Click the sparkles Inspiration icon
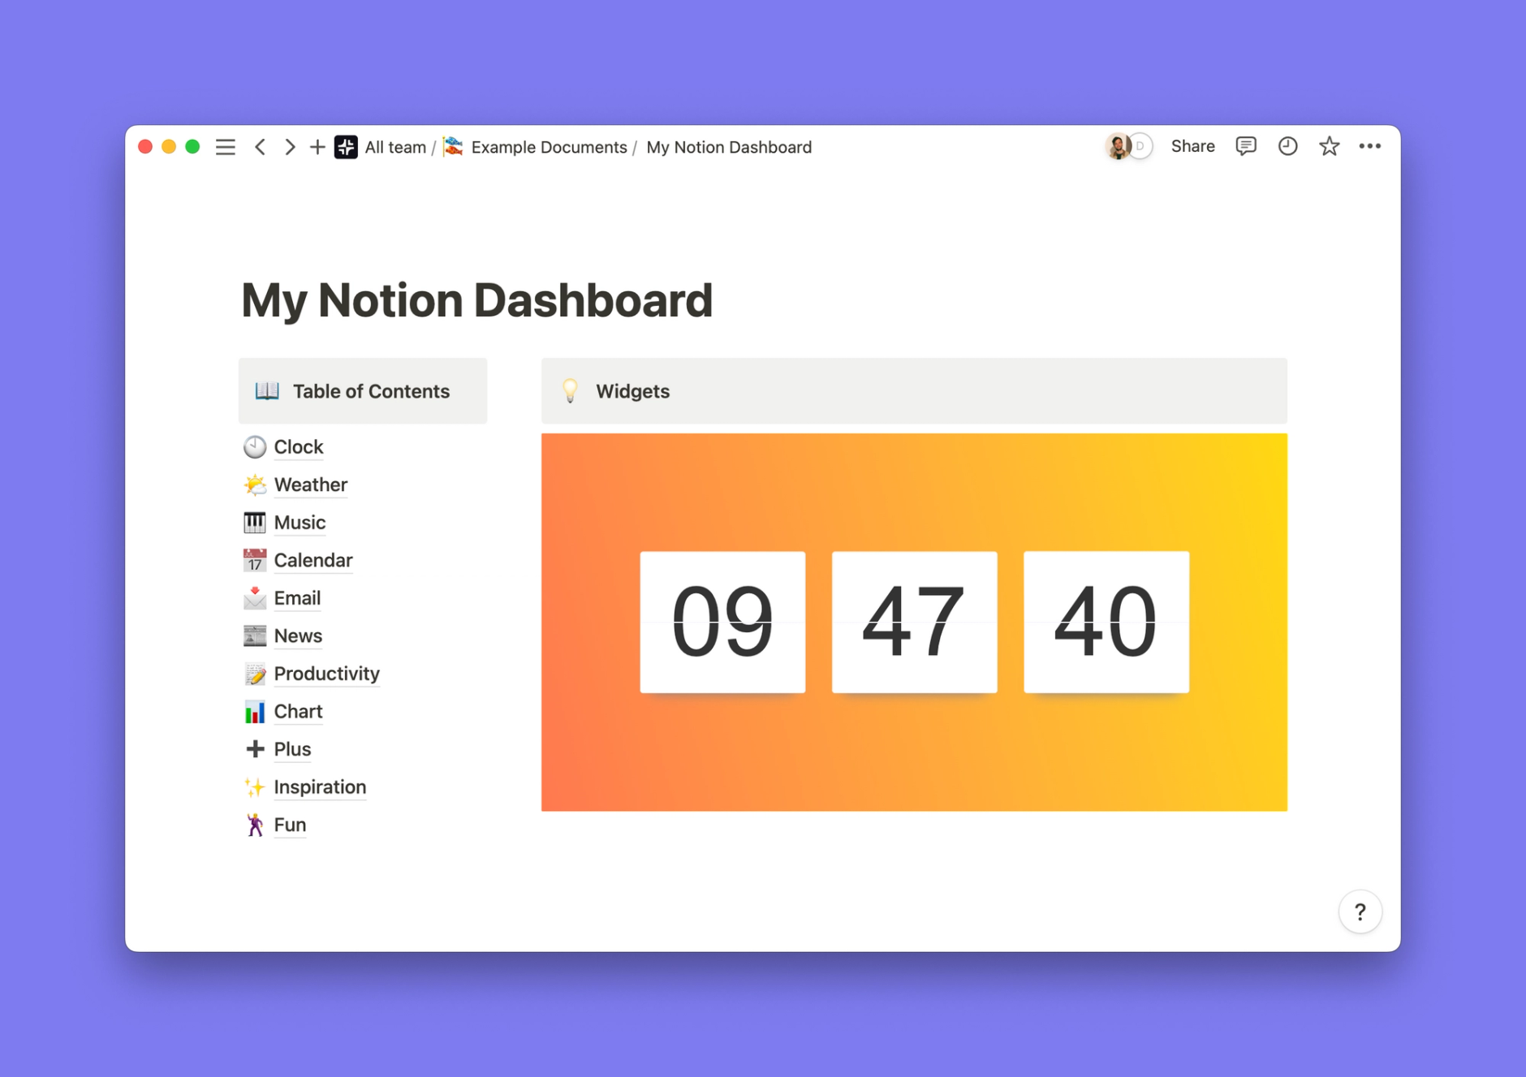 (255, 786)
